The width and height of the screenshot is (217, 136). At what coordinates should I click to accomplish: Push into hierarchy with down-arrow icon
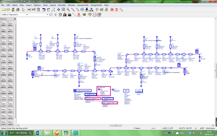(87, 9)
